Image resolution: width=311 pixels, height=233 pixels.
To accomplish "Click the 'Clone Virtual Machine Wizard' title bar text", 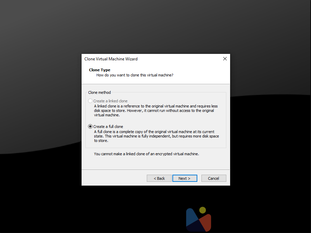I will (111, 59).
